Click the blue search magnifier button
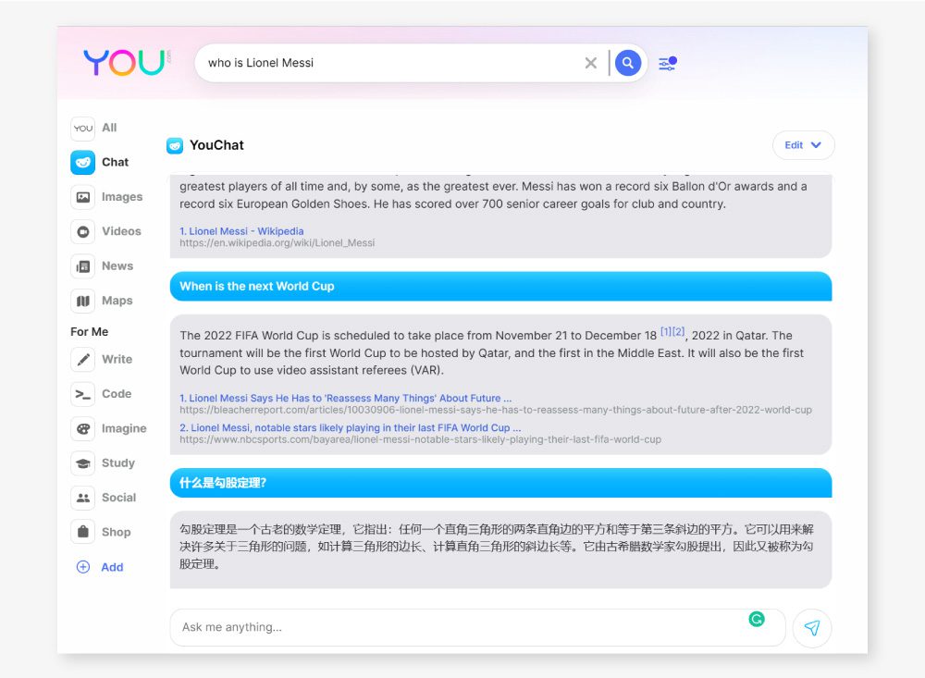The height and width of the screenshot is (678, 925). (x=628, y=63)
